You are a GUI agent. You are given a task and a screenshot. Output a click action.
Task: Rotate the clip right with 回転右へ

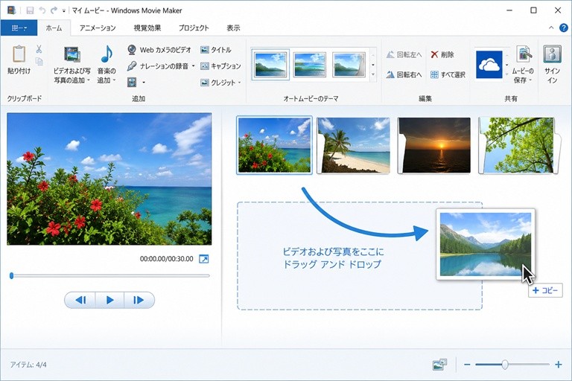pyautogui.click(x=404, y=74)
